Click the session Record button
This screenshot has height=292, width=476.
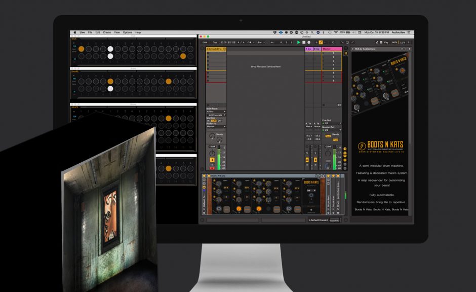coord(308,43)
